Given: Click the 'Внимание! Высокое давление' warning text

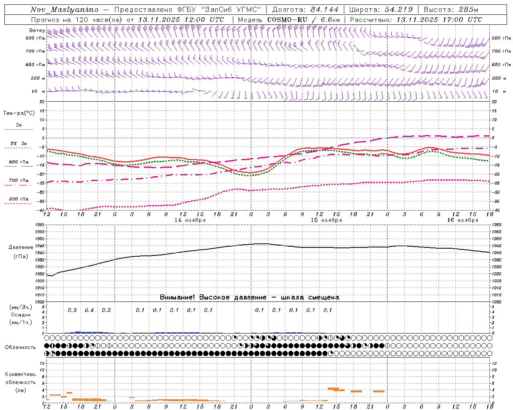Looking at the screenshot, I should point(213,297).
